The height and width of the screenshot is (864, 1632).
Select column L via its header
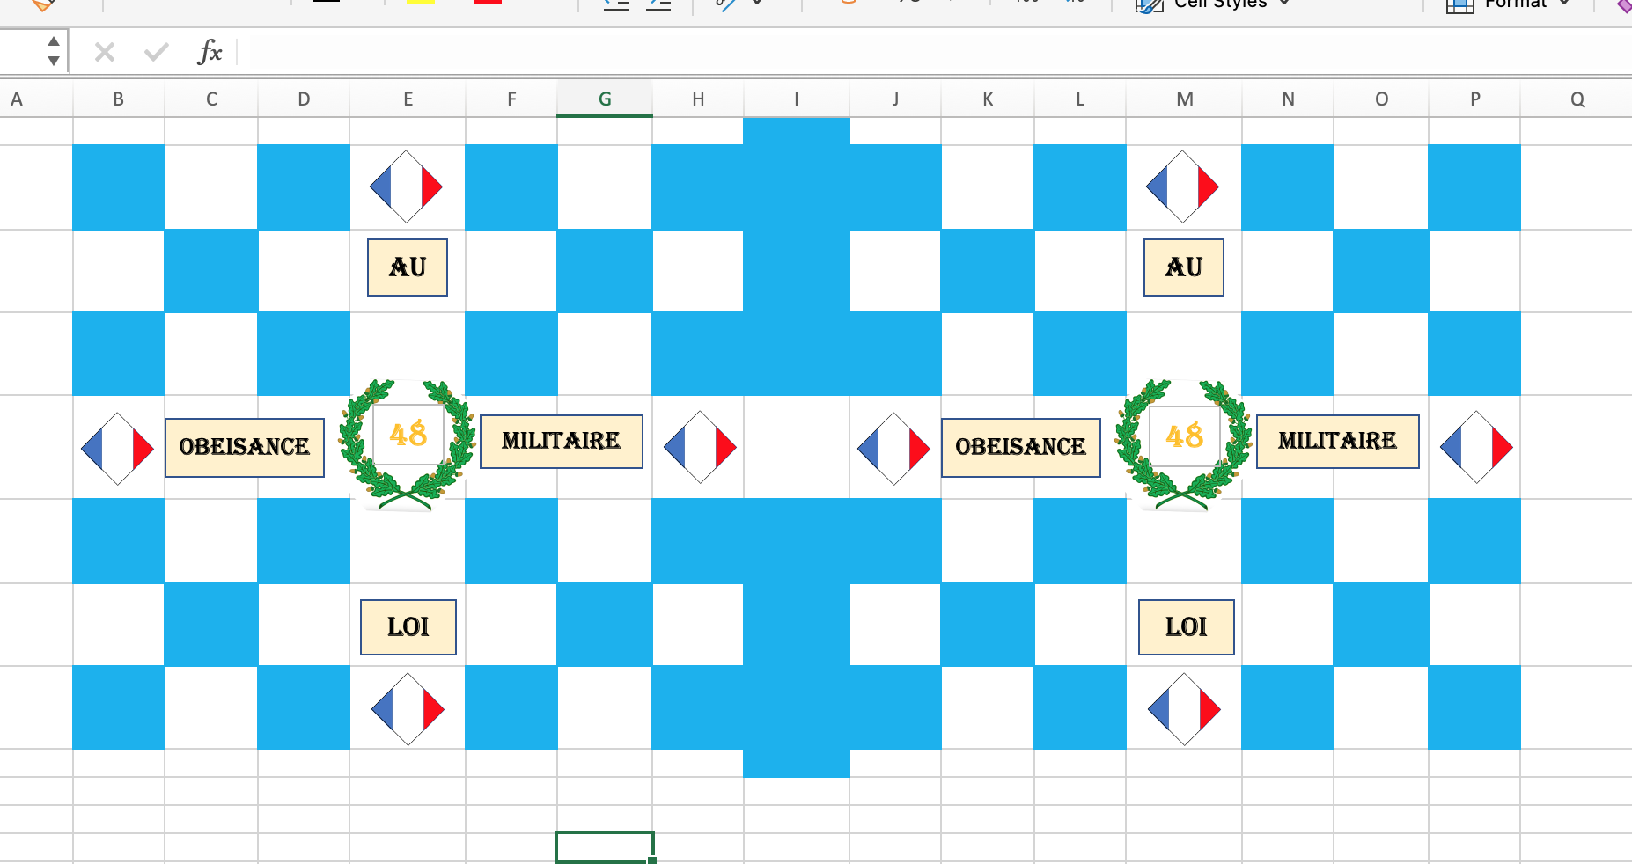[1080, 99]
